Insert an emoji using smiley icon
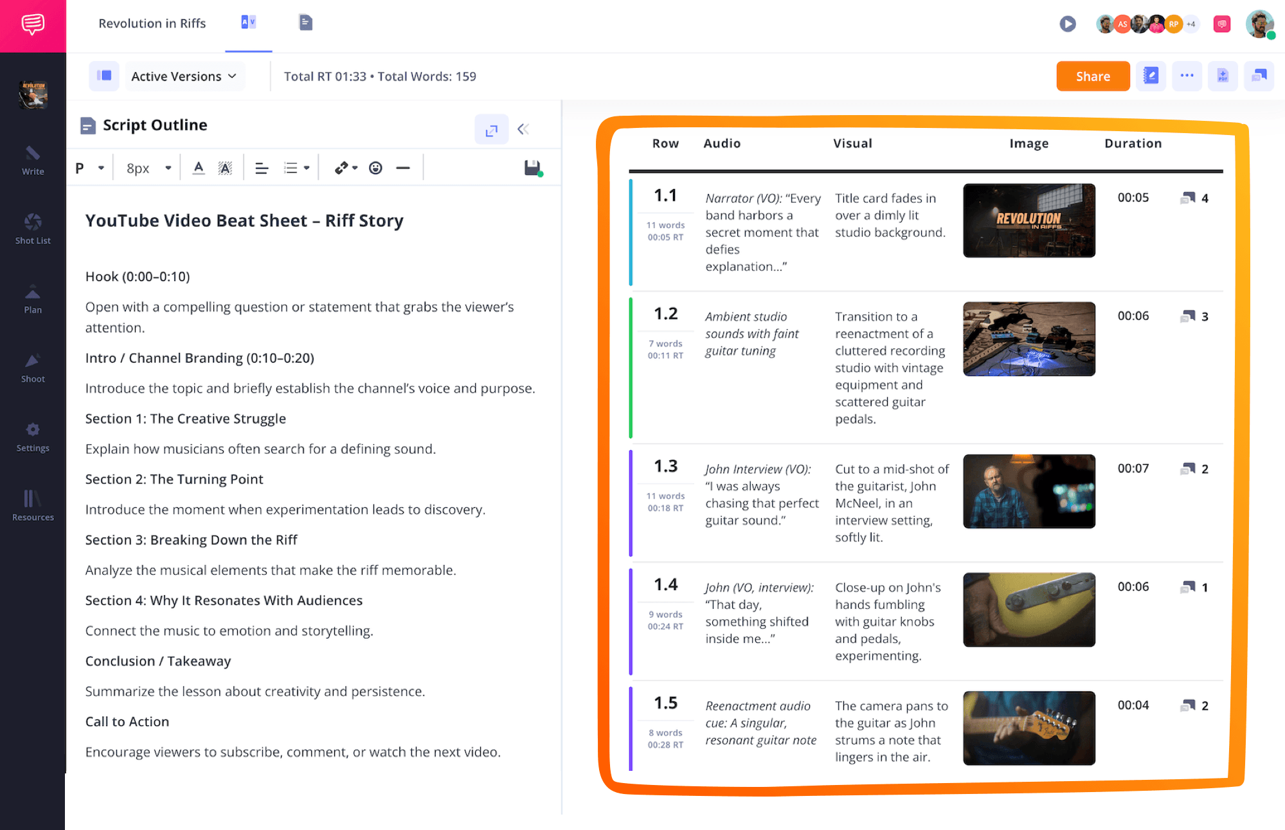The image size is (1285, 830). [x=375, y=168]
